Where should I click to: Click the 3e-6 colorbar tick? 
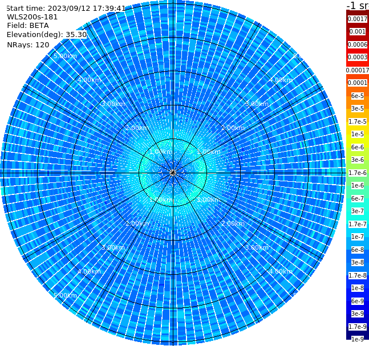coord(358,160)
